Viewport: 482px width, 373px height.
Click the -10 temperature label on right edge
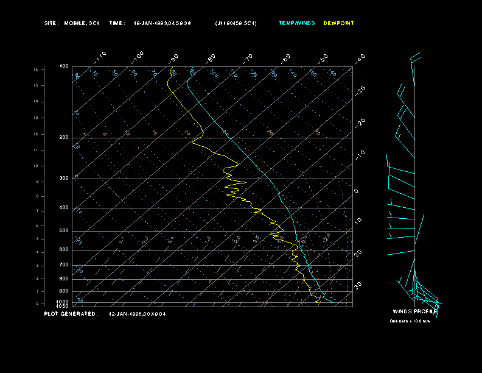360,155
